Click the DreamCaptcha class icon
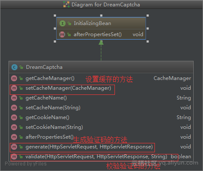 point(14,67)
